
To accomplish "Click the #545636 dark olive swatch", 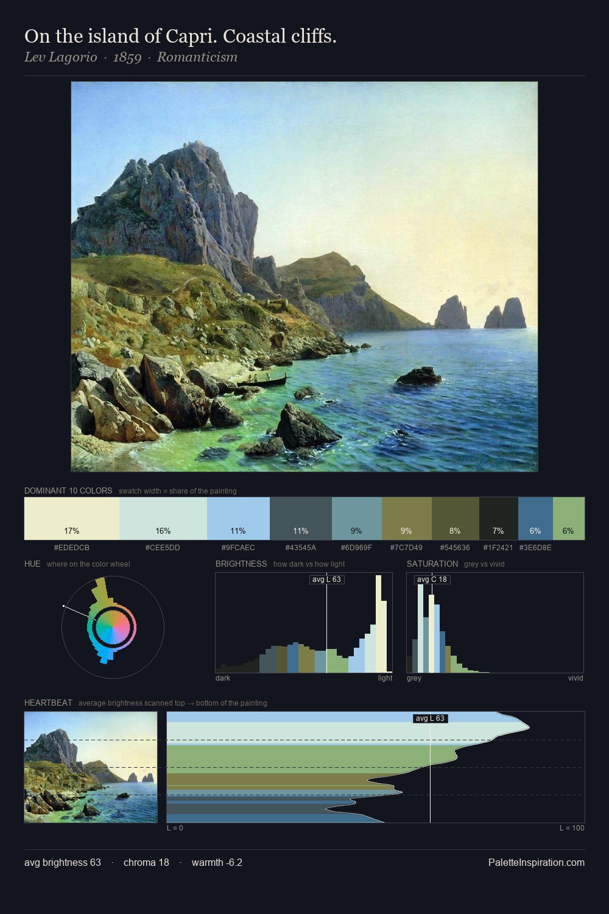I will pos(456,519).
